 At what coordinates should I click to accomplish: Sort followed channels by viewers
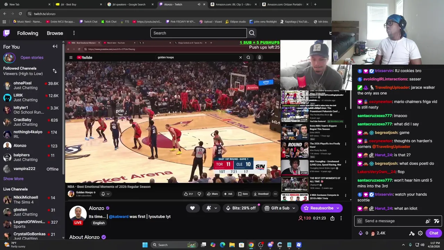[x=54, y=71]
